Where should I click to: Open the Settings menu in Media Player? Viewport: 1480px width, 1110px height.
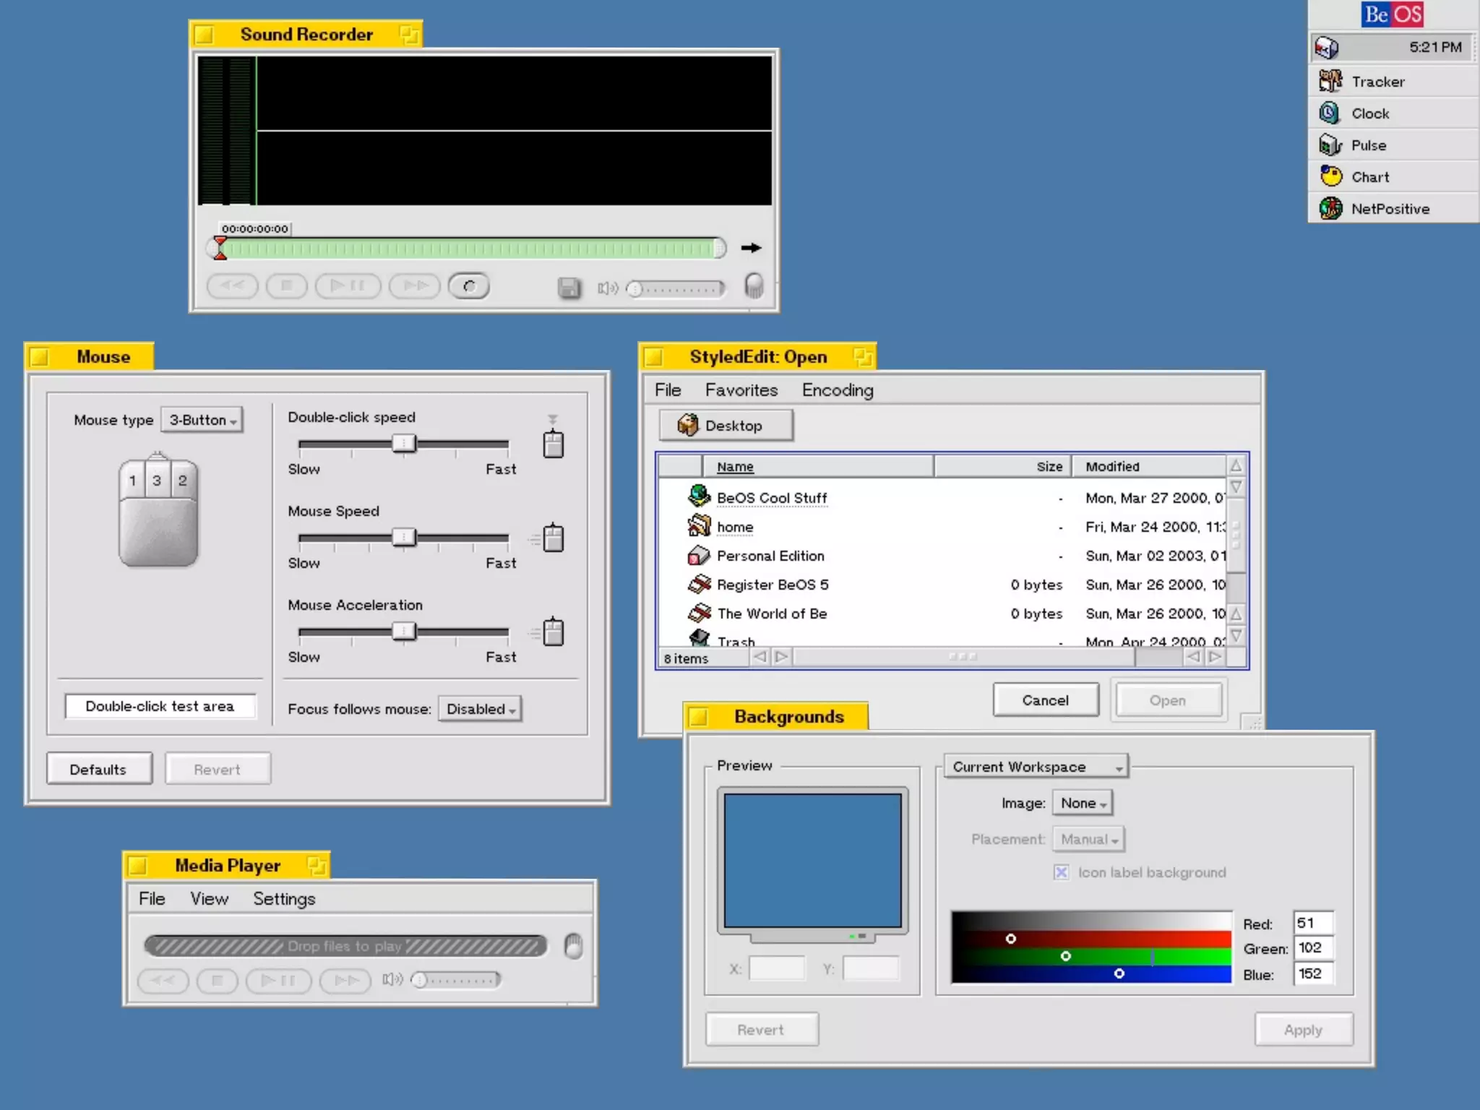(x=284, y=899)
